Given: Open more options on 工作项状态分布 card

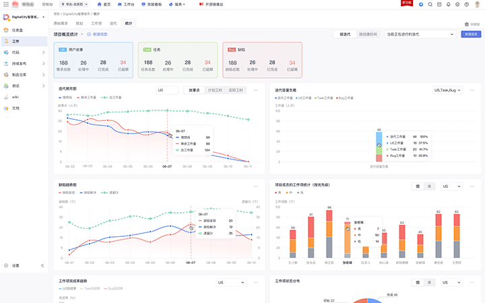Looking at the screenshot, I should pos(472,282).
